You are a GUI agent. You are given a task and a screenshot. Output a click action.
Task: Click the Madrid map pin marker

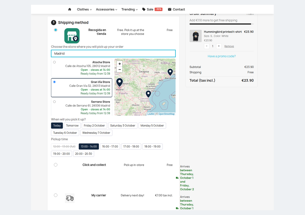point(119,83)
